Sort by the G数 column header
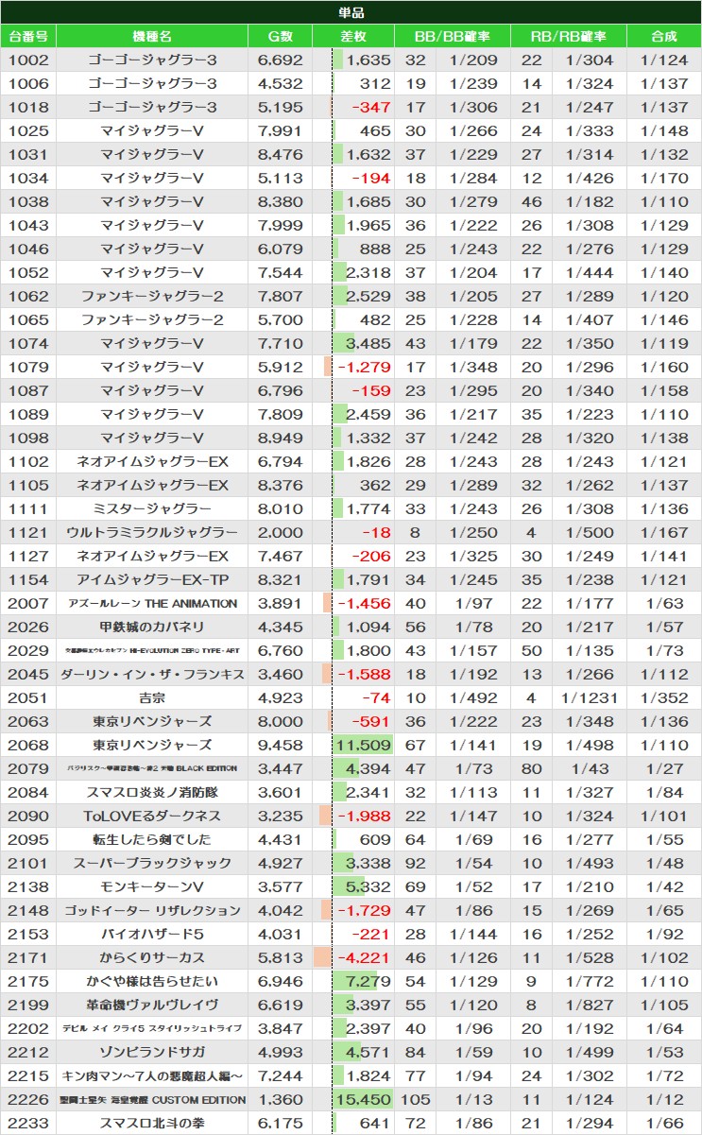The image size is (702, 1135). [x=281, y=37]
